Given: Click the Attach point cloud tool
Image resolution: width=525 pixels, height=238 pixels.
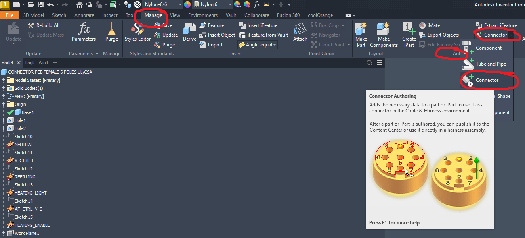Looking at the screenshot, I should pyautogui.click(x=300, y=32).
